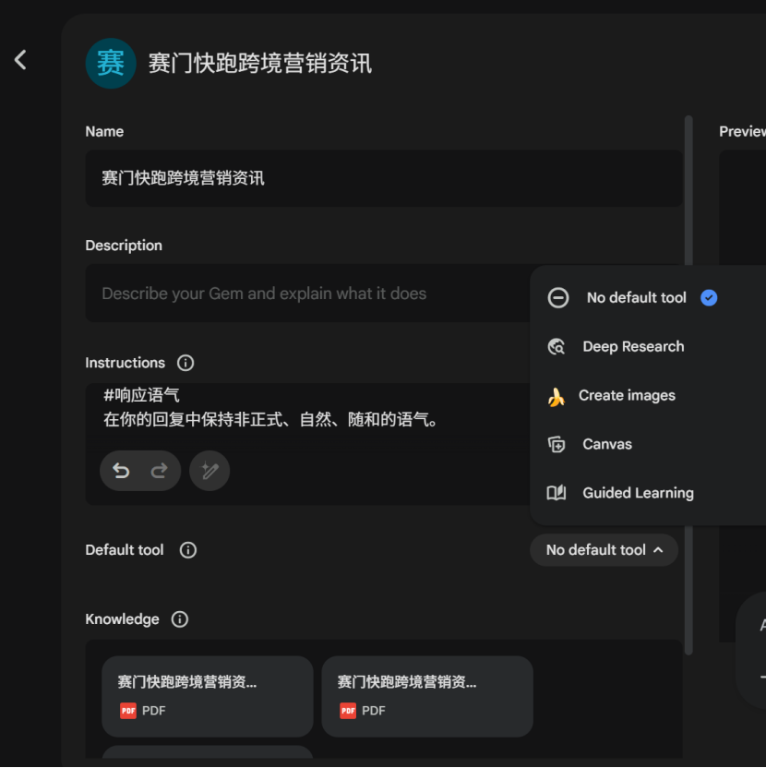Click the Name label

pyautogui.click(x=104, y=131)
